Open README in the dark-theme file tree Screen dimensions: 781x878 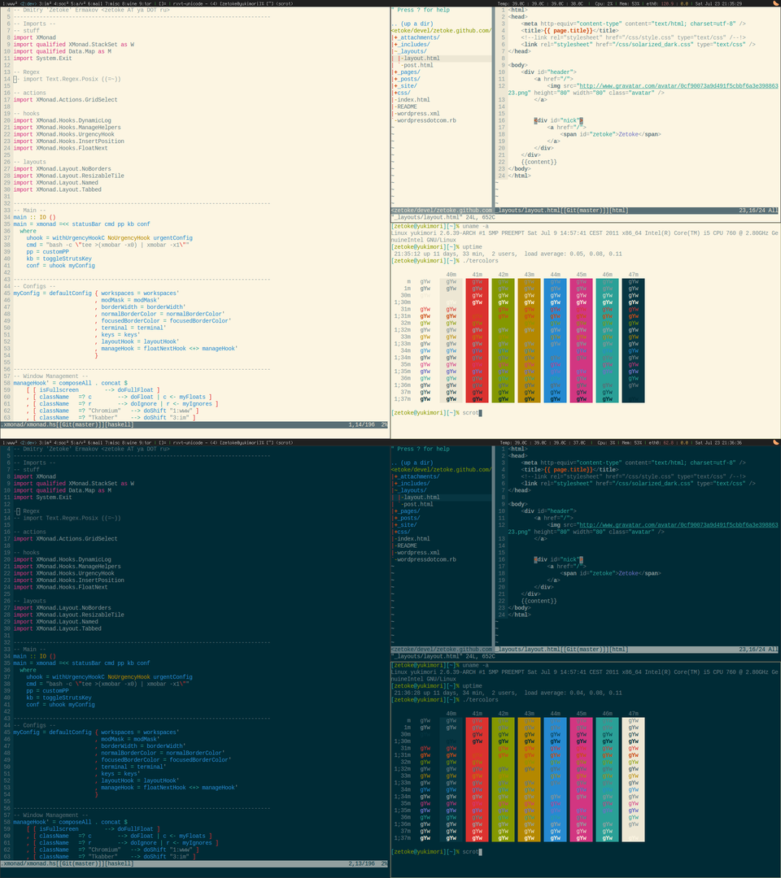coord(407,545)
